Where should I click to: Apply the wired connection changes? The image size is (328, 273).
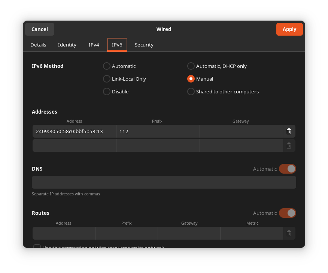pos(289,29)
